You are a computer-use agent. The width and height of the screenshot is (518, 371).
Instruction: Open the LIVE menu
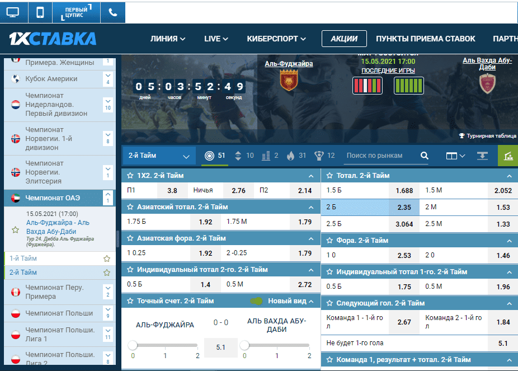[x=216, y=39]
